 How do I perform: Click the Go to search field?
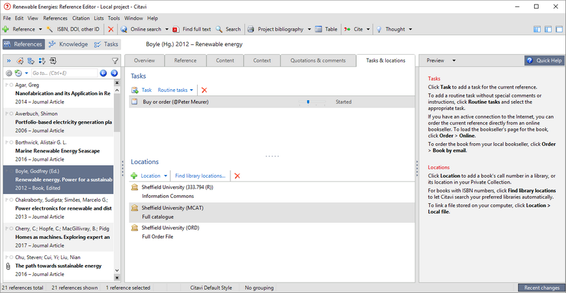tap(64, 74)
